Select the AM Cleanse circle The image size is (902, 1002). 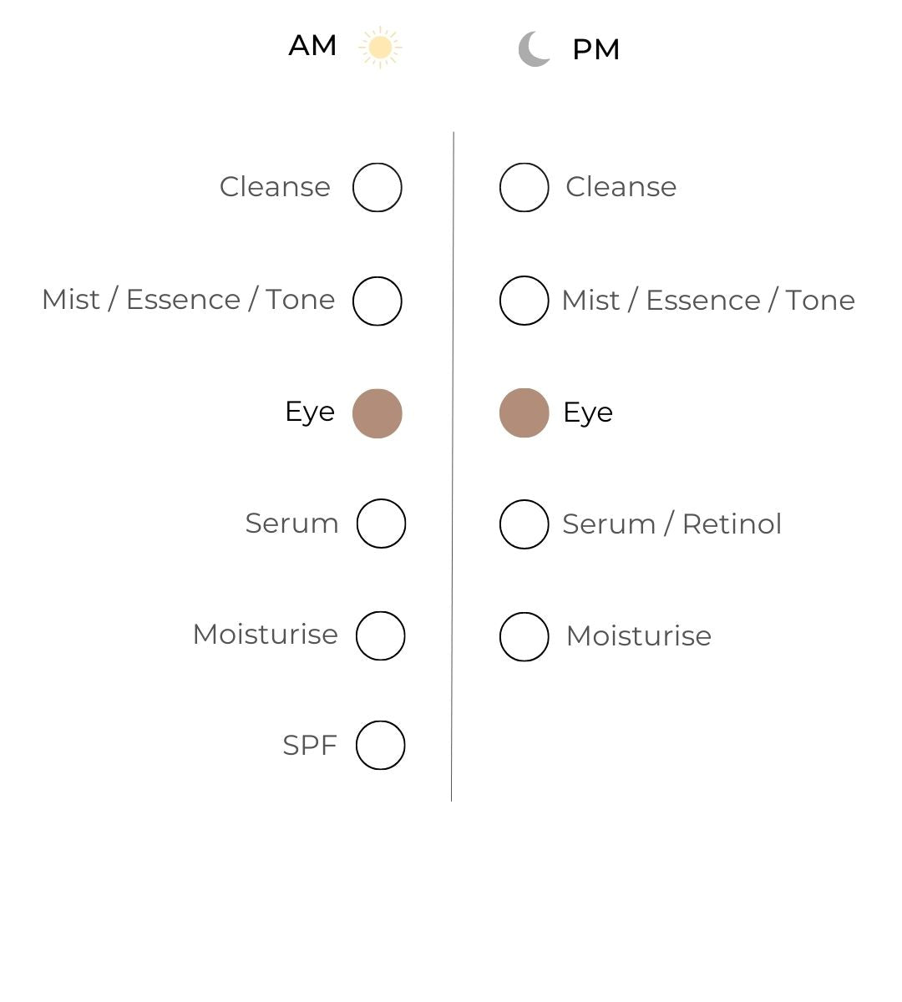(378, 187)
